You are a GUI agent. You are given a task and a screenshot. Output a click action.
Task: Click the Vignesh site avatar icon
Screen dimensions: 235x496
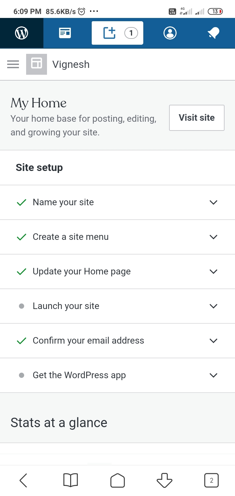click(x=37, y=64)
